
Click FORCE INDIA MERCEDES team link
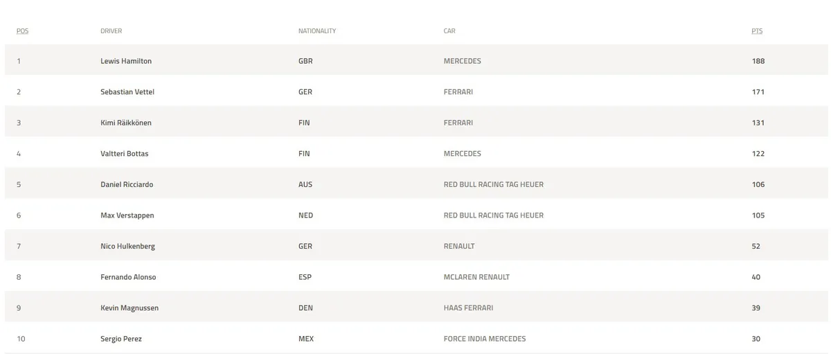click(x=484, y=339)
